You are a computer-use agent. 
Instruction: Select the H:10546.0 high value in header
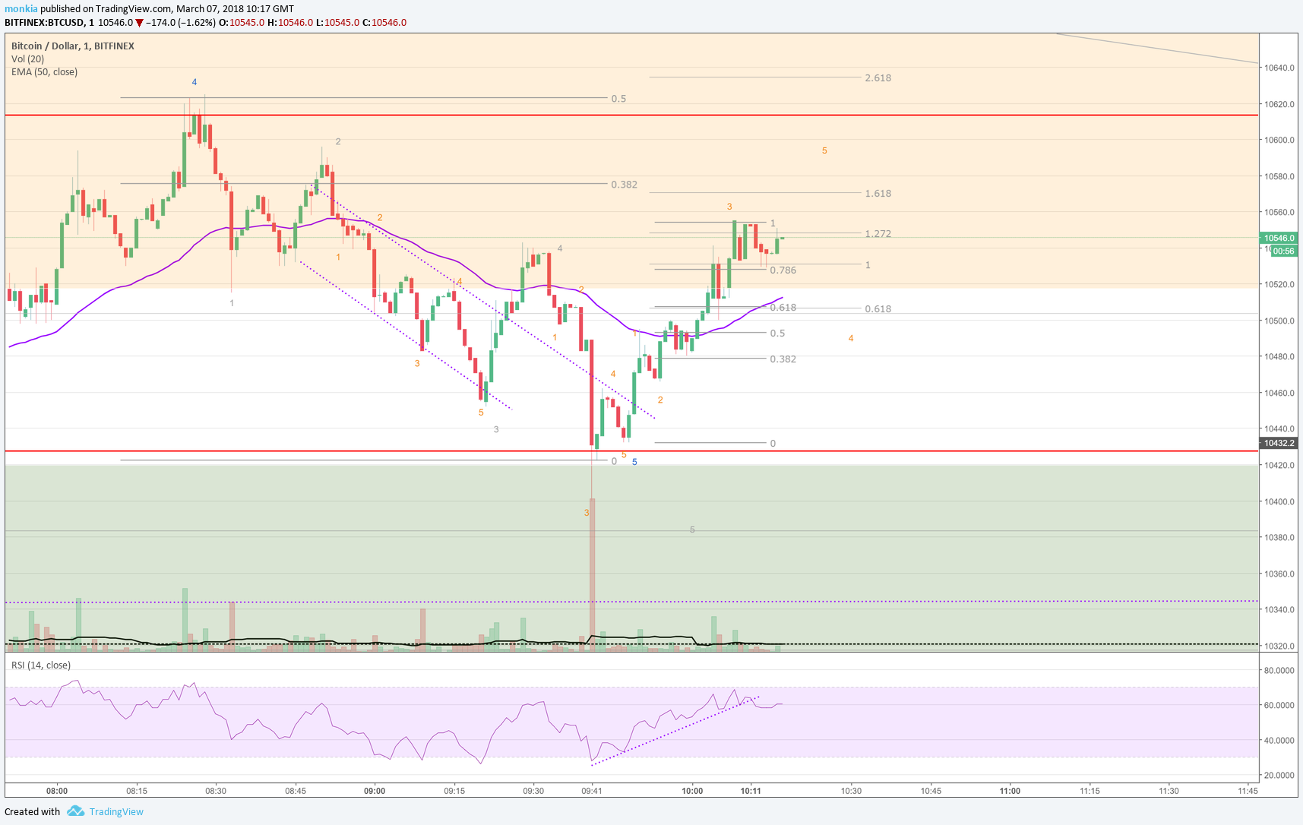click(289, 22)
